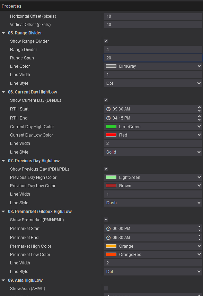Click the Range Divider value field
Image resolution: width=203 pixels, height=296 pixels.
pos(153,50)
